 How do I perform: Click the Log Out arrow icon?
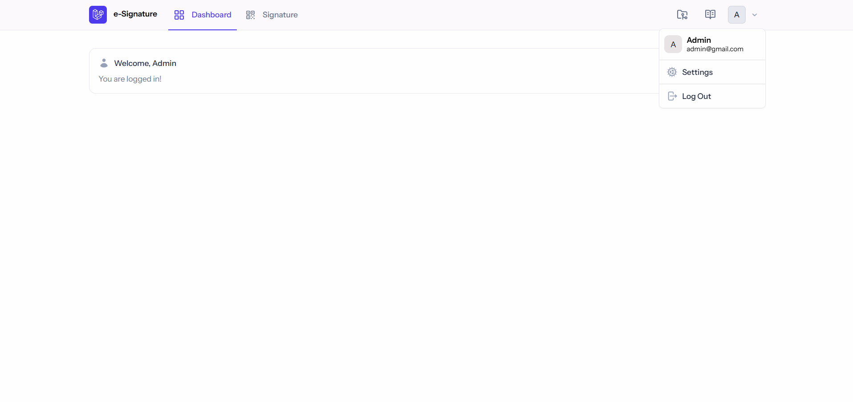(672, 96)
